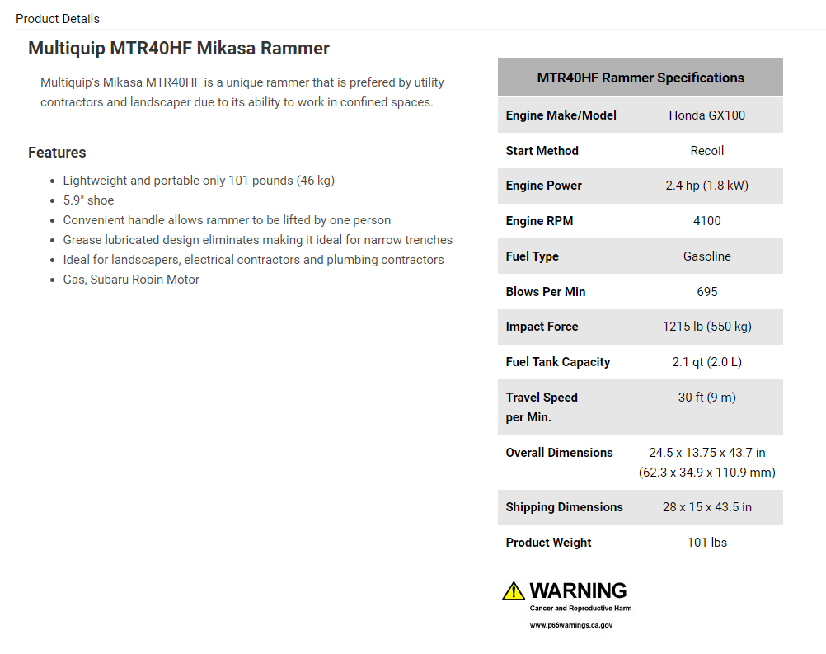Click the Engine Make/Model label

click(x=561, y=115)
